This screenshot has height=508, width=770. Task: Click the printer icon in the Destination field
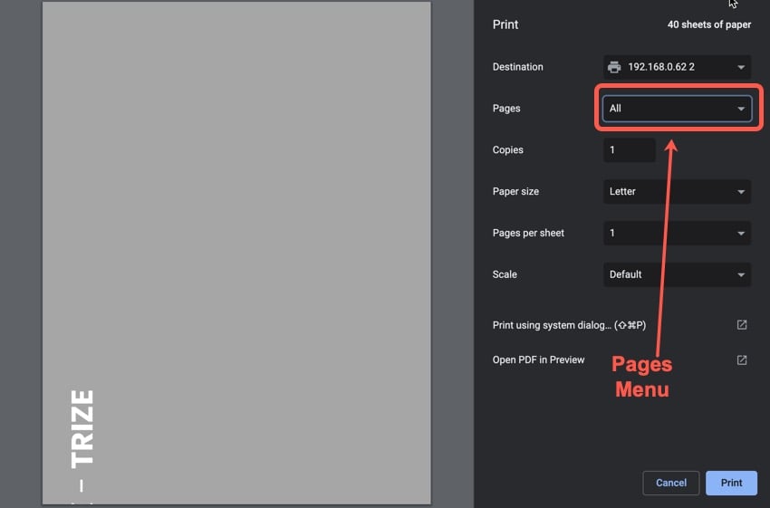(x=614, y=67)
